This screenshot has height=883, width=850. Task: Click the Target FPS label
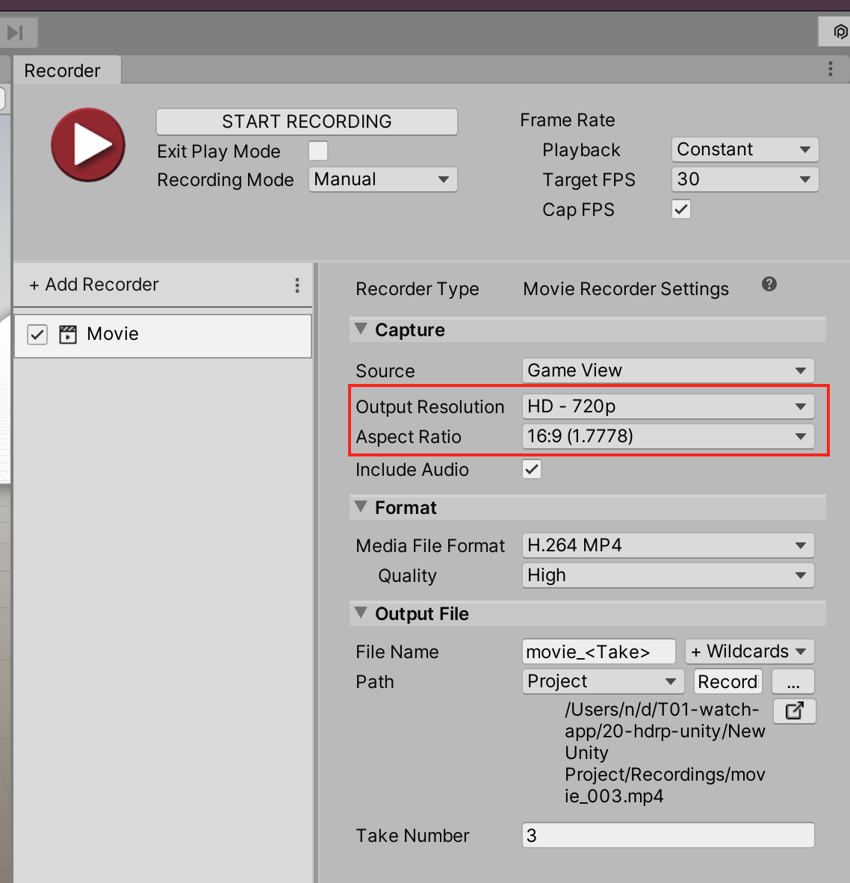pyautogui.click(x=589, y=179)
